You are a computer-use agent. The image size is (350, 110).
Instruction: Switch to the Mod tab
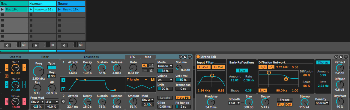148,57
